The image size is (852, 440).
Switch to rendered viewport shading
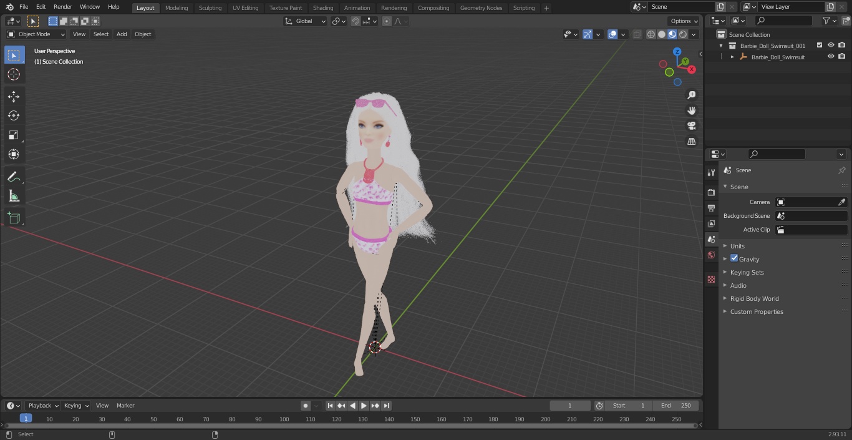(x=683, y=34)
